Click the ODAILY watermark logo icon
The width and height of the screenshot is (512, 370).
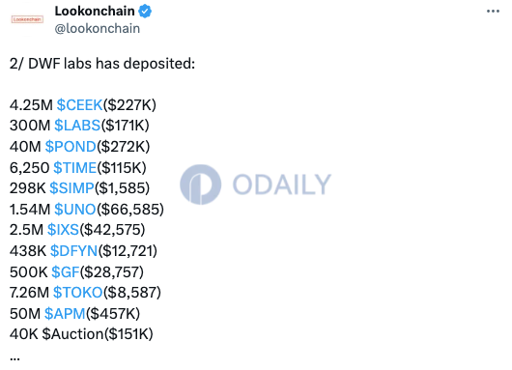(x=201, y=185)
